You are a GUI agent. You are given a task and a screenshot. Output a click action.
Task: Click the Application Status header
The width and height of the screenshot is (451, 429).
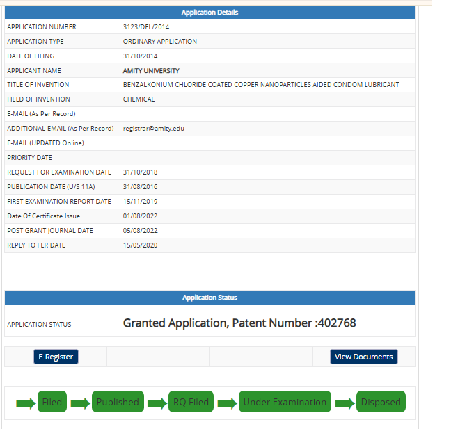pos(209,298)
